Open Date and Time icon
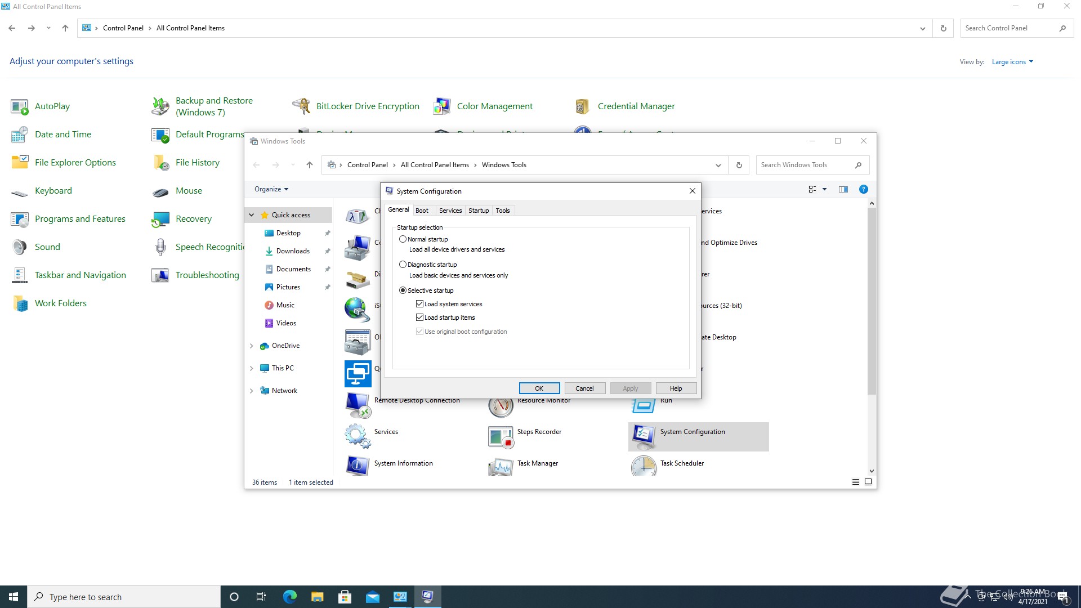The height and width of the screenshot is (608, 1081). [20, 135]
